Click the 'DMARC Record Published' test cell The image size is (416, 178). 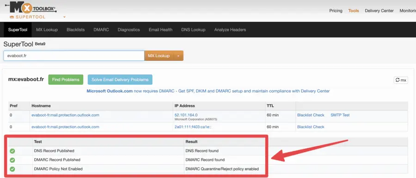57,160
